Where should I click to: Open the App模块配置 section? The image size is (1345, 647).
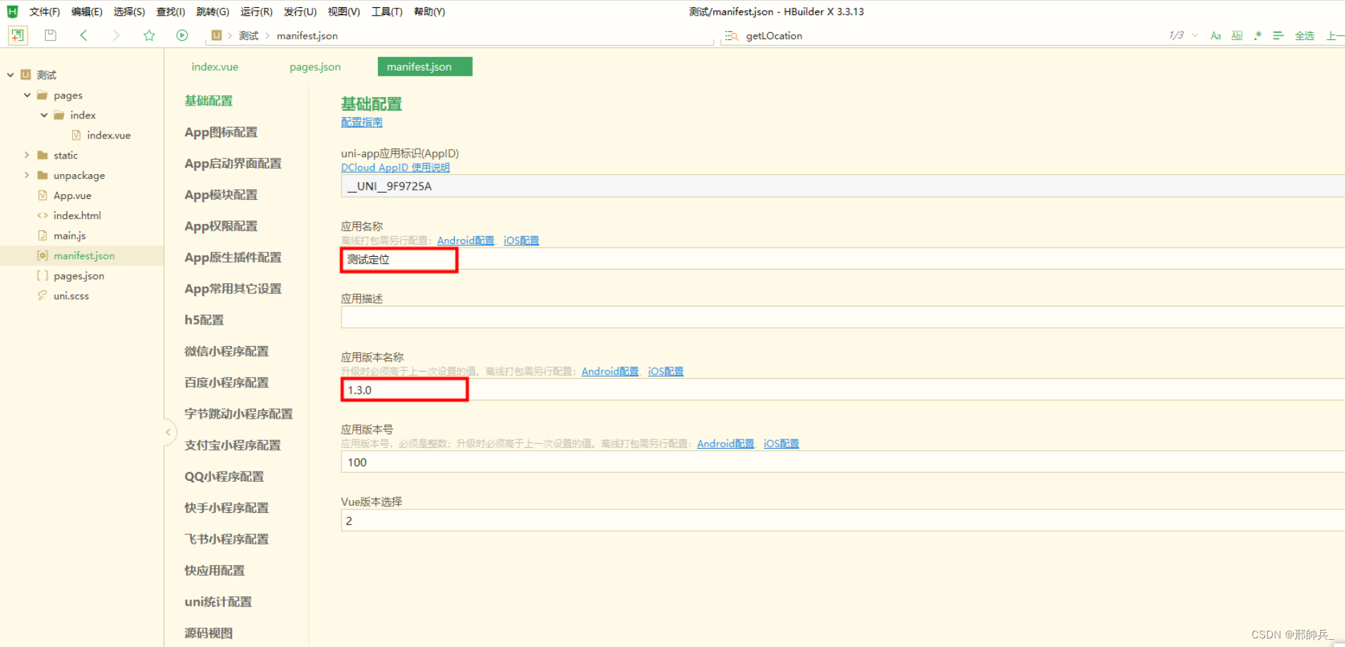point(221,195)
